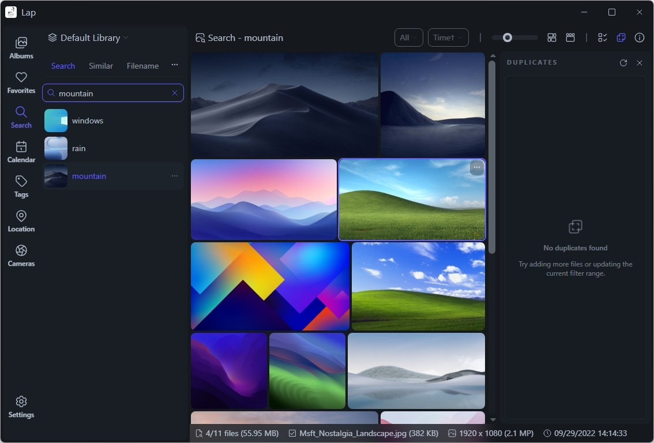Select the dark sand dune wallpaper thumbnail
The width and height of the screenshot is (654, 443).
point(284,104)
